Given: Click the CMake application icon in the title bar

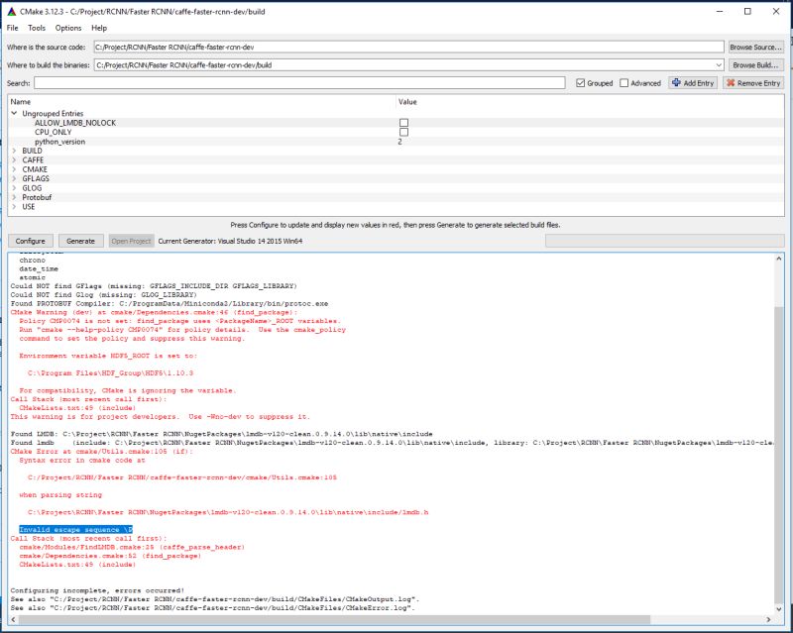Looking at the screenshot, I should [11, 11].
